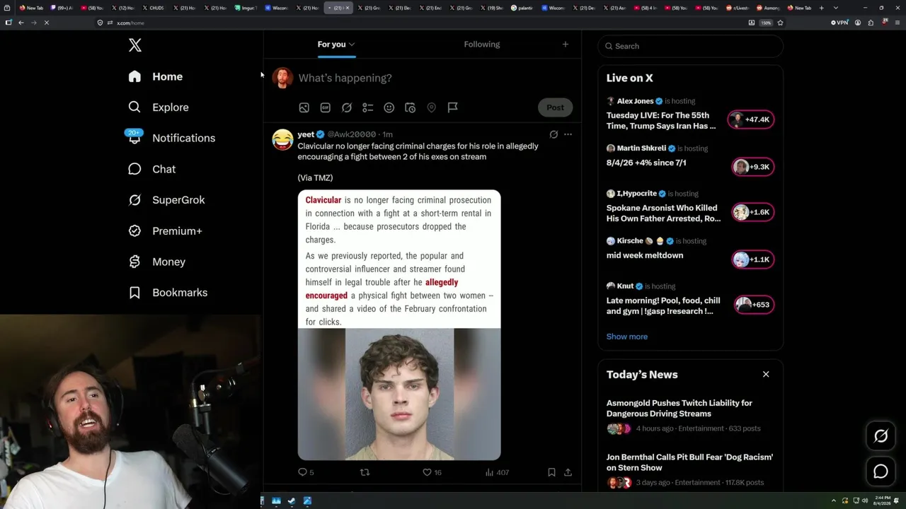Open yeet's profile name link
The height and width of the screenshot is (509, 906).
click(306, 134)
